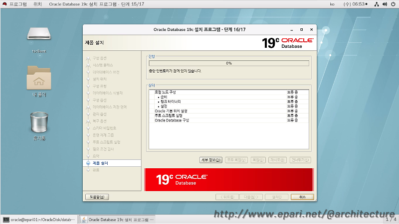Click the 다음 next button
This screenshot has width=399, height=224.
(x=251, y=197)
